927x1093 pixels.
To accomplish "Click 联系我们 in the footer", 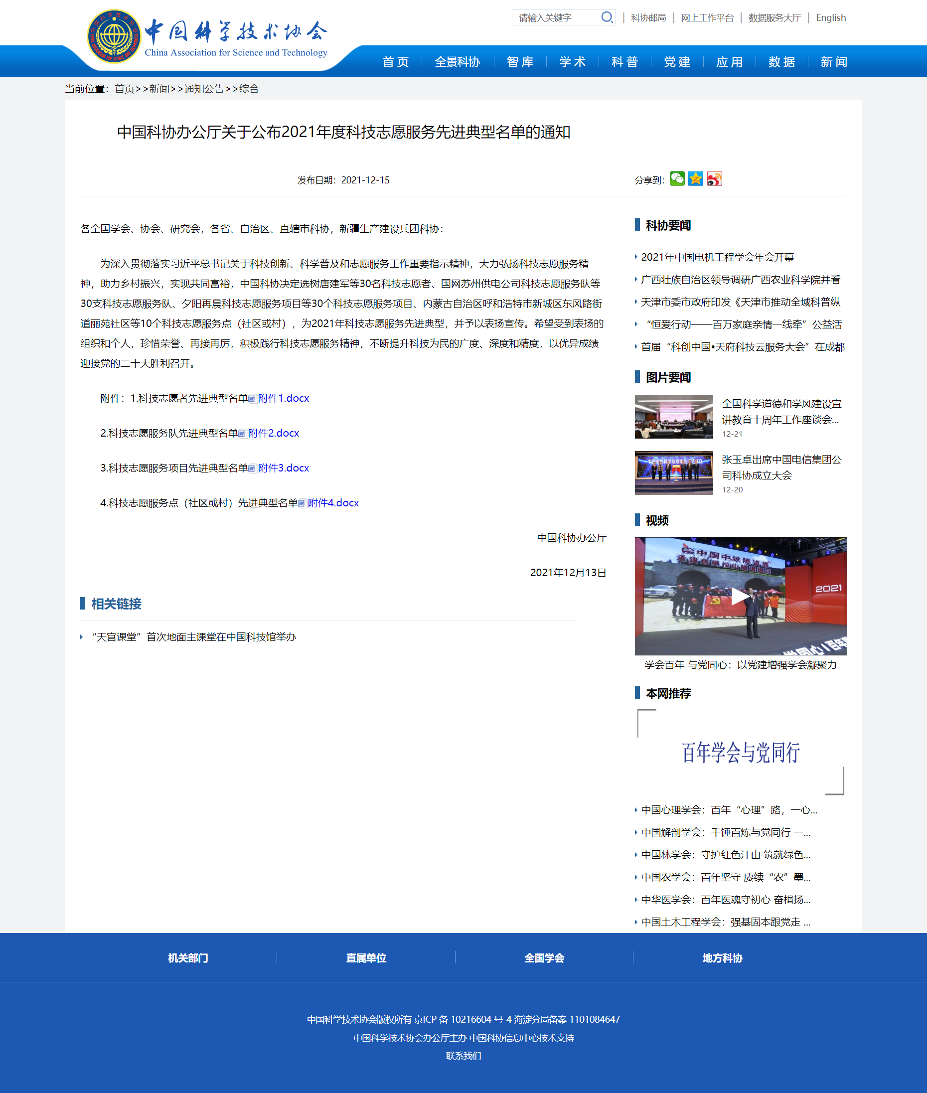I will (463, 1056).
